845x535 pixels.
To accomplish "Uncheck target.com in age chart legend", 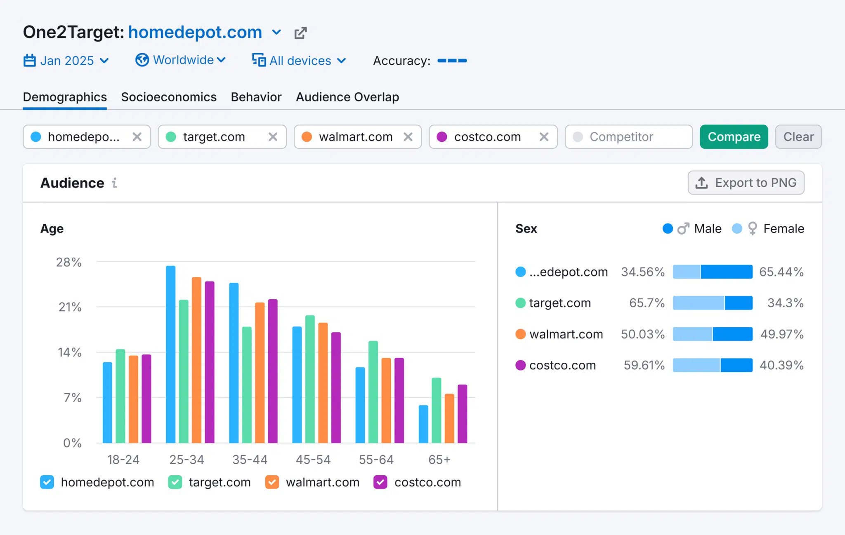I will click(x=175, y=482).
